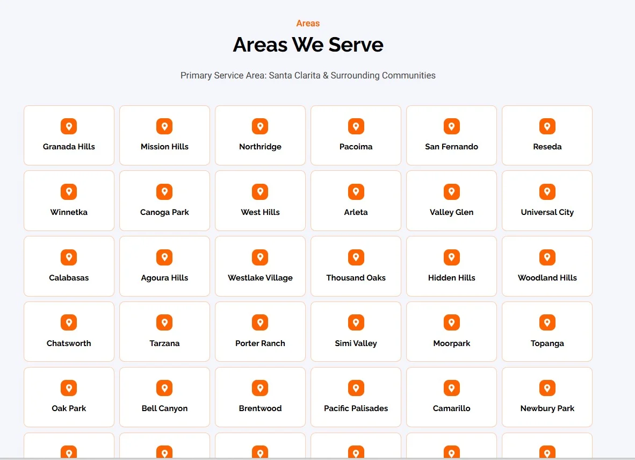Click the pin icon above Reseda
The width and height of the screenshot is (635, 460).
pos(547,126)
